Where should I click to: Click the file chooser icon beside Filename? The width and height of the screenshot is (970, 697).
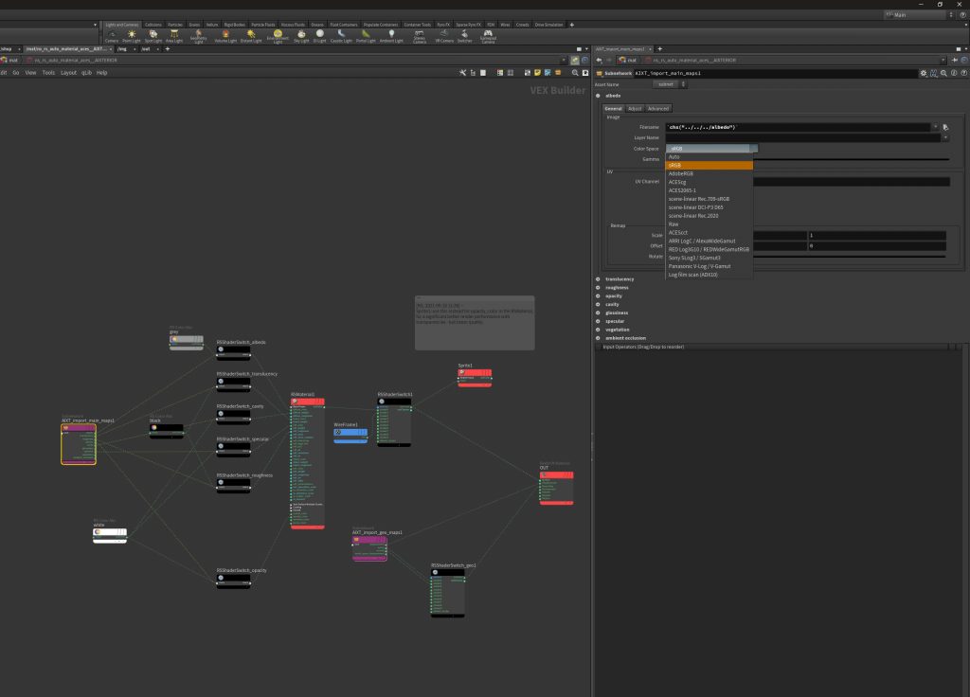pyautogui.click(x=945, y=127)
